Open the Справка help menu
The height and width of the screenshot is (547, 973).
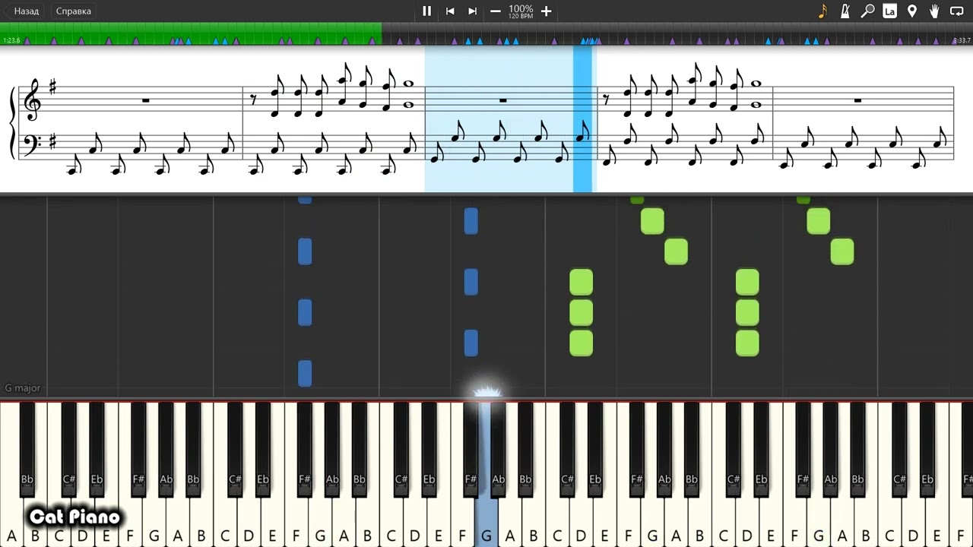pos(74,11)
